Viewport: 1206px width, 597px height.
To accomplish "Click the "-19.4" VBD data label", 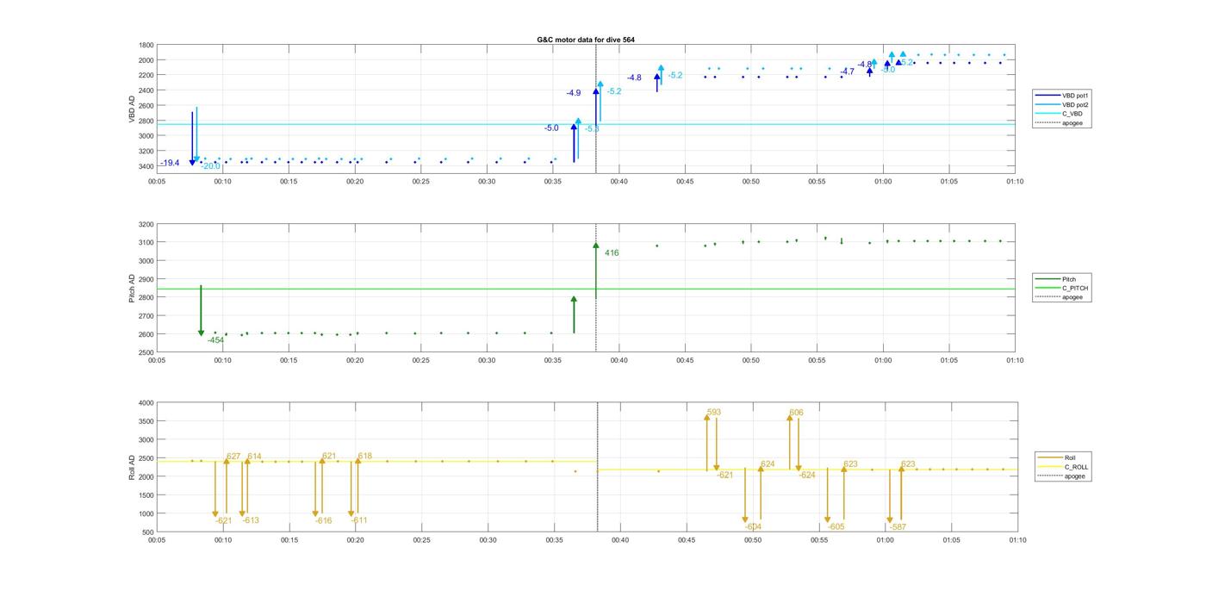I will 170,163.
